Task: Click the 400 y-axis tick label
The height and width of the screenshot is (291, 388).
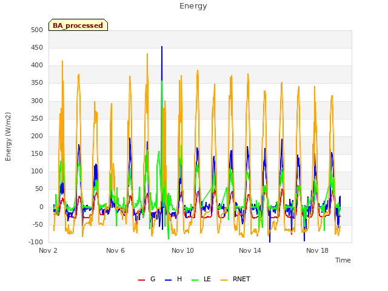Action: [37, 65]
